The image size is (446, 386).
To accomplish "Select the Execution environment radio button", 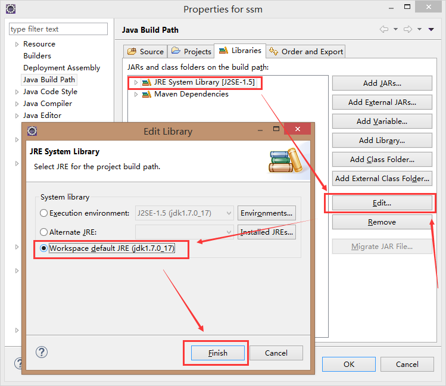I will [x=43, y=213].
